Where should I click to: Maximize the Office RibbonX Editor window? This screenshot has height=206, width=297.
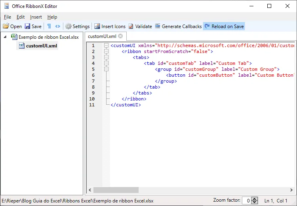269,6
